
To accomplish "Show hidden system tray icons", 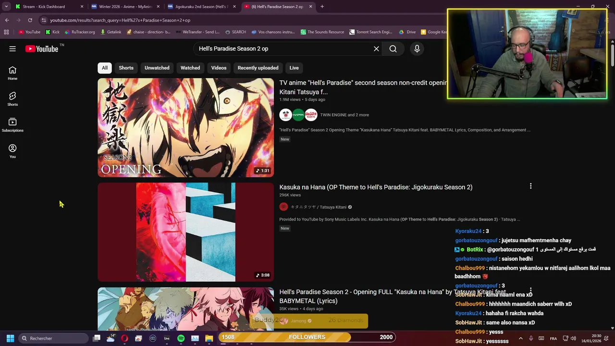I will tap(520, 338).
